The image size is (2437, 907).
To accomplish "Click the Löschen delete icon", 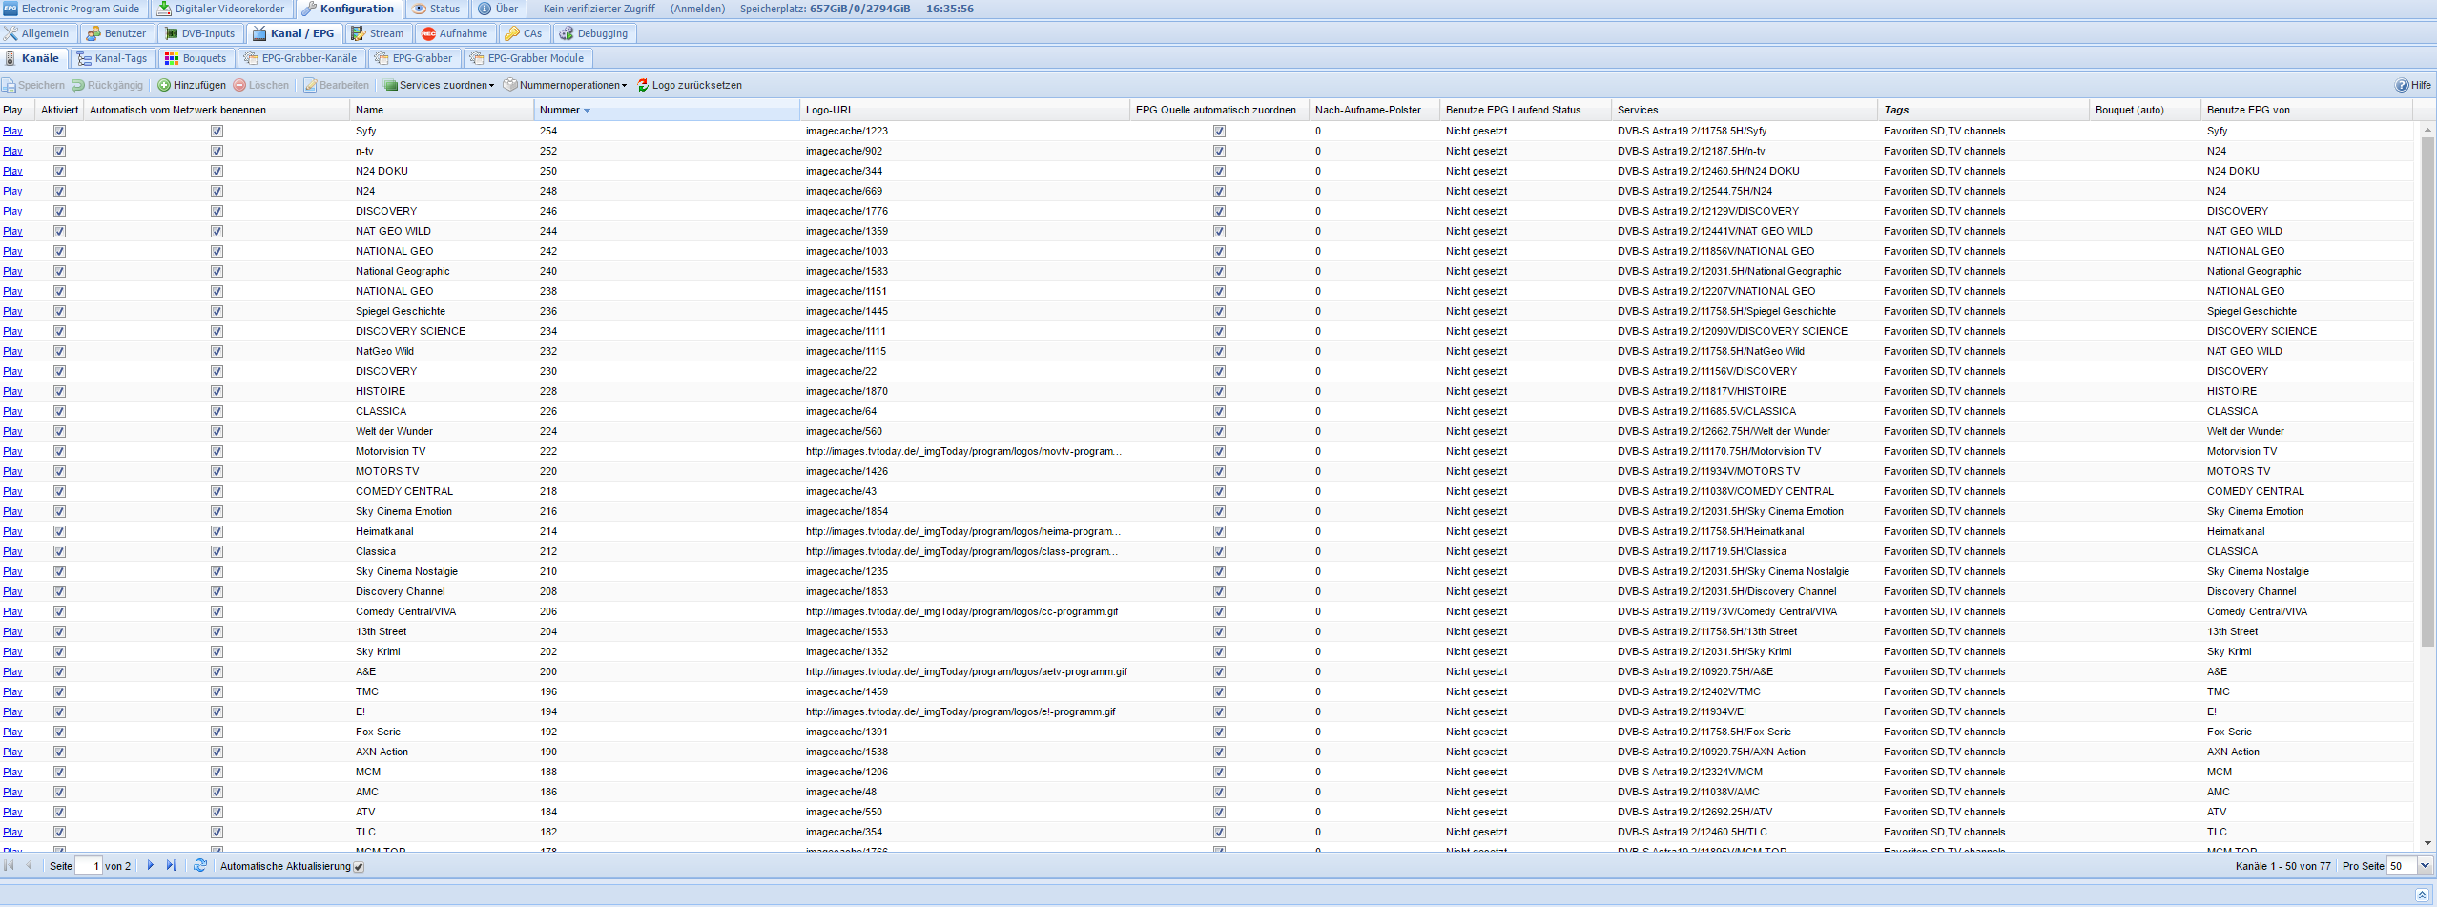I will point(239,85).
